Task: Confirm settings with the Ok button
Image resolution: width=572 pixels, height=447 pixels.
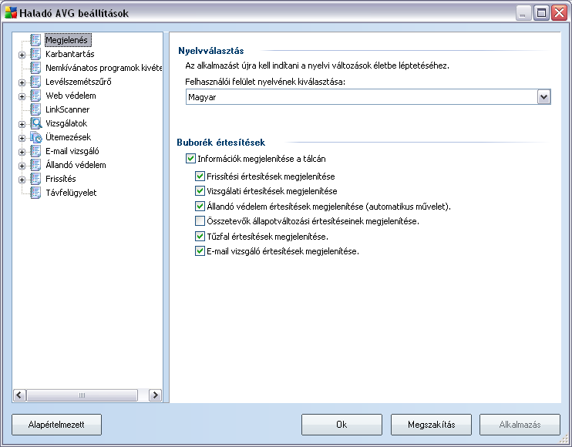Action: 342,425
